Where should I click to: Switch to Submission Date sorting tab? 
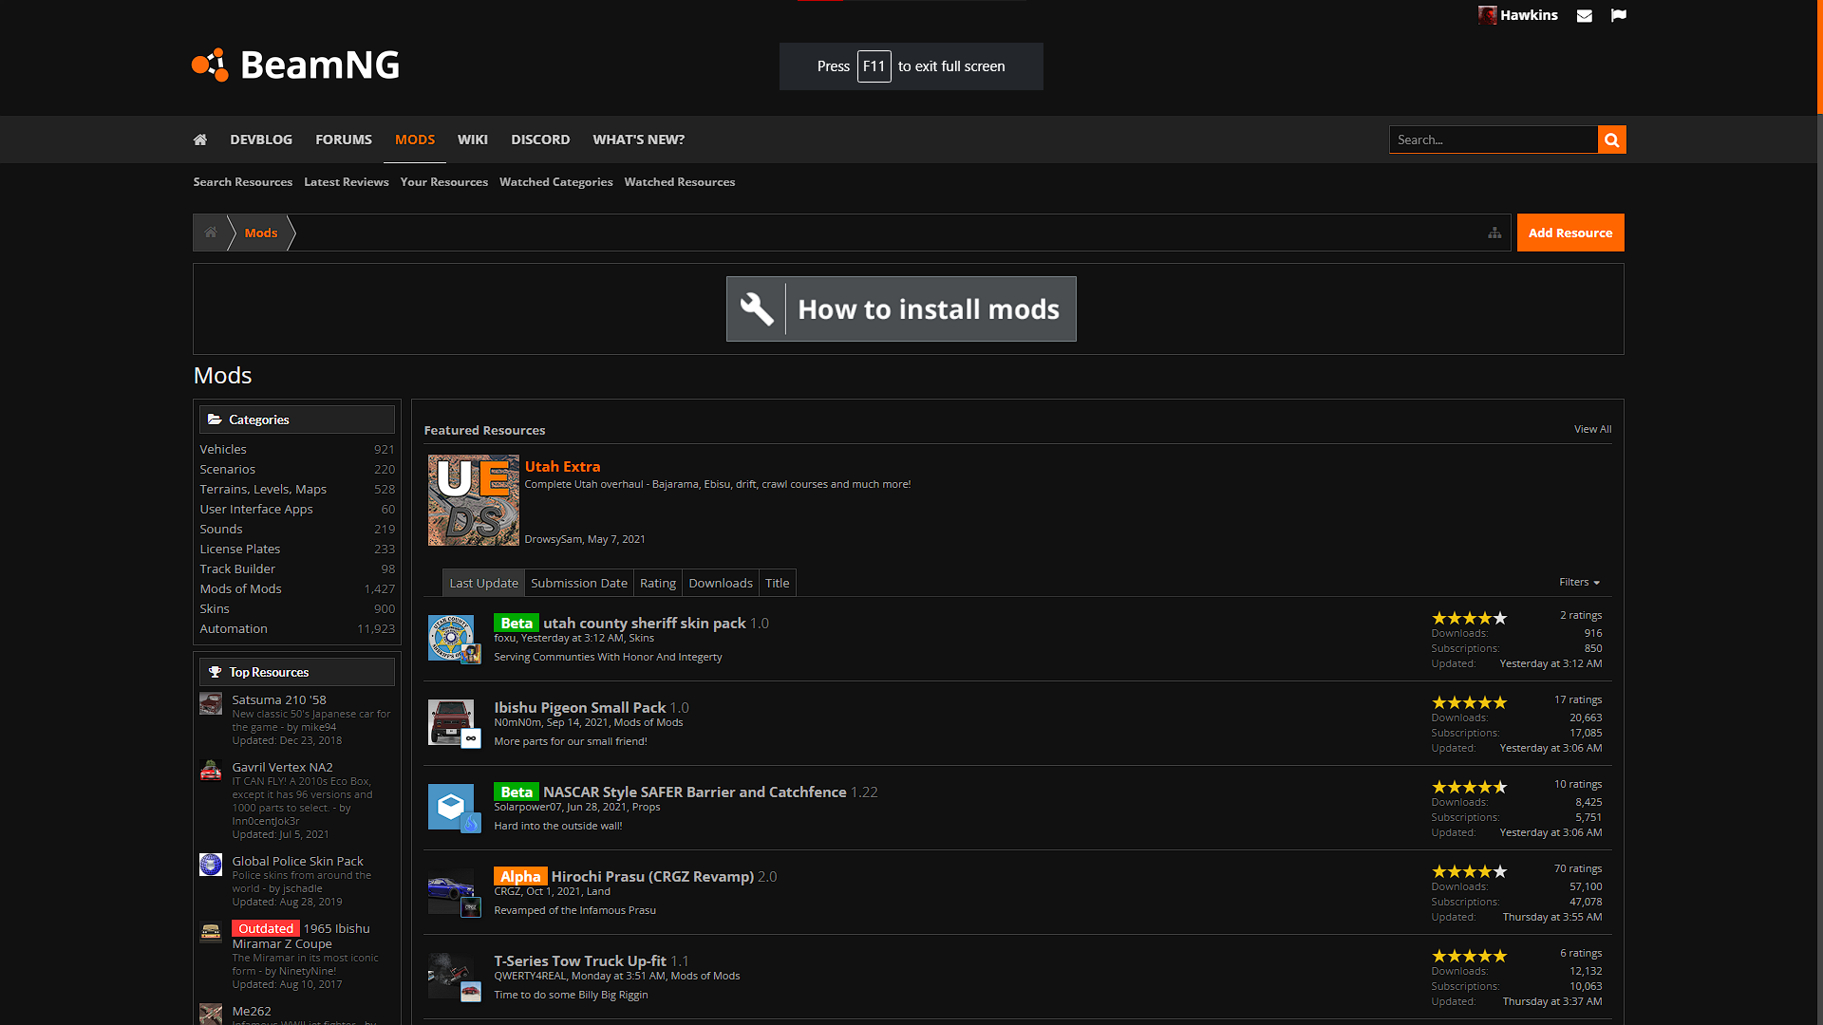578,583
